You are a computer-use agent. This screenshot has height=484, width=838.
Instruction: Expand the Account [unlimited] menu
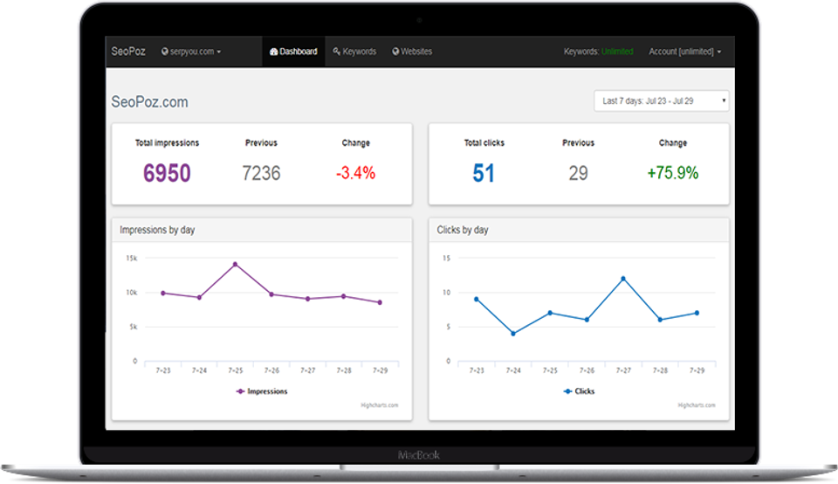pos(684,52)
